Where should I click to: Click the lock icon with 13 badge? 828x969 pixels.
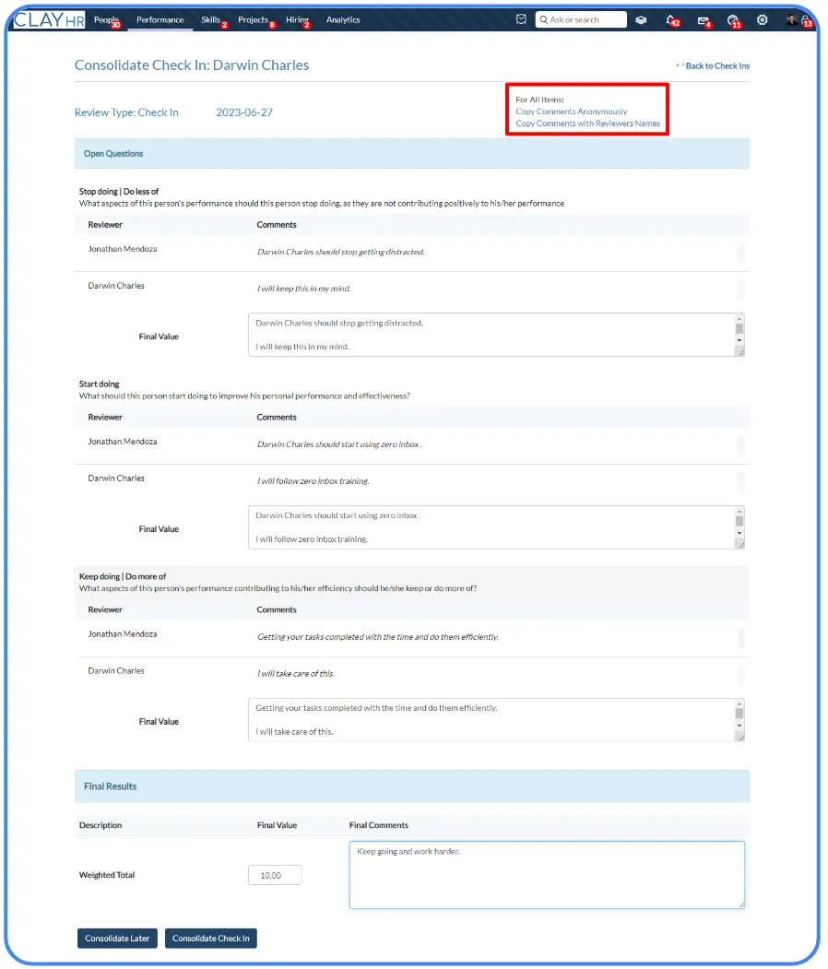(807, 20)
